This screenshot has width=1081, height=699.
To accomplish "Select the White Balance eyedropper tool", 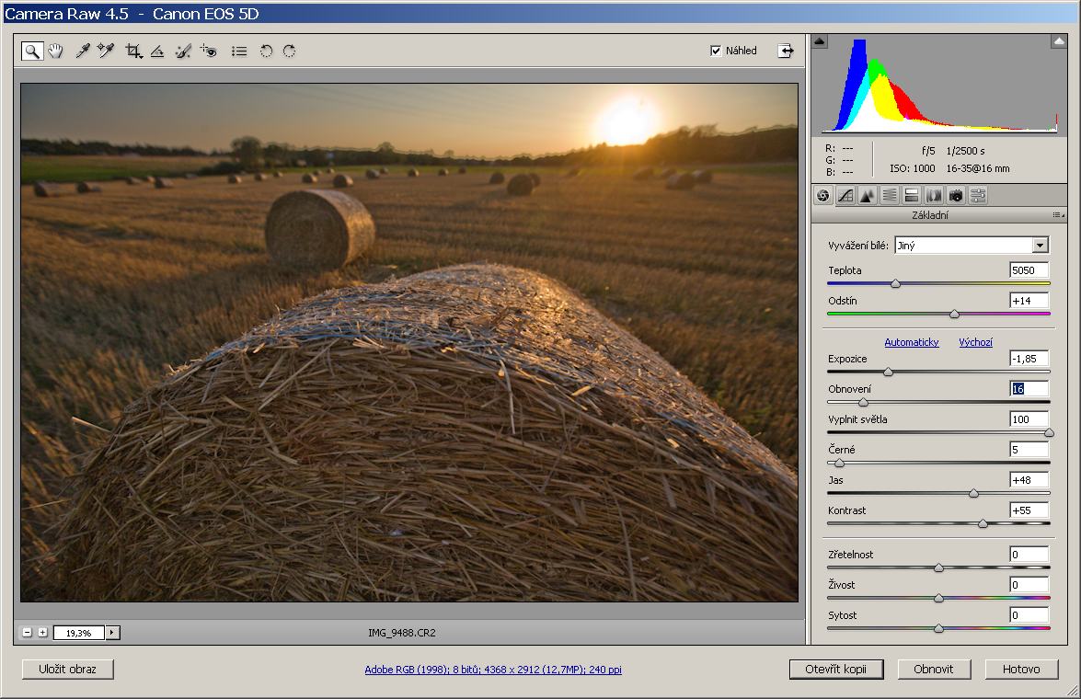I will point(83,52).
